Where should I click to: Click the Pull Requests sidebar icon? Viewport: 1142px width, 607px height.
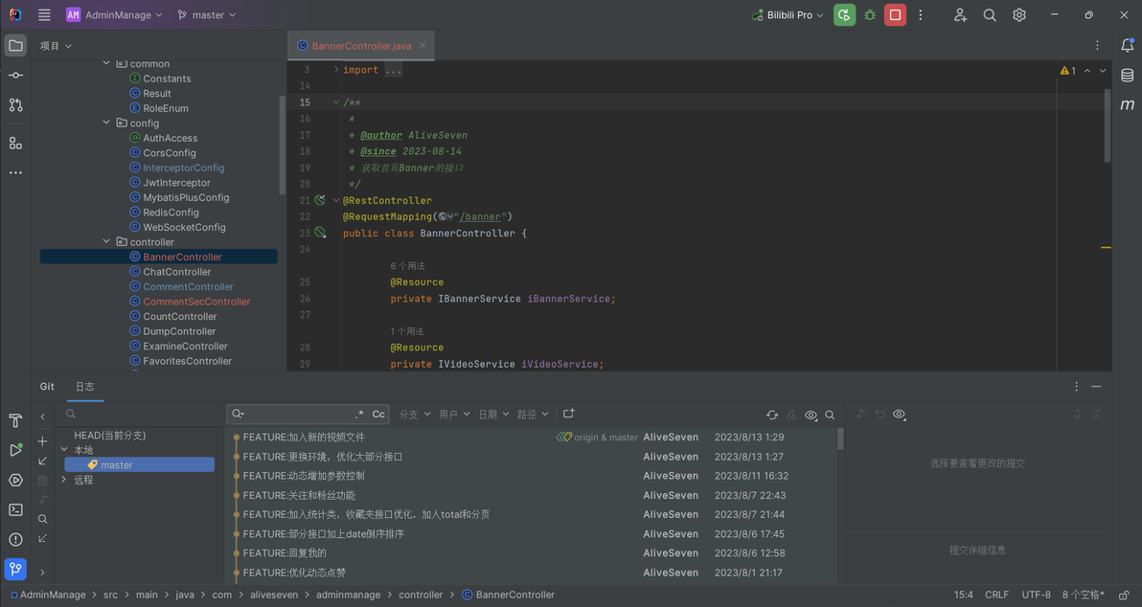[15, 105]
